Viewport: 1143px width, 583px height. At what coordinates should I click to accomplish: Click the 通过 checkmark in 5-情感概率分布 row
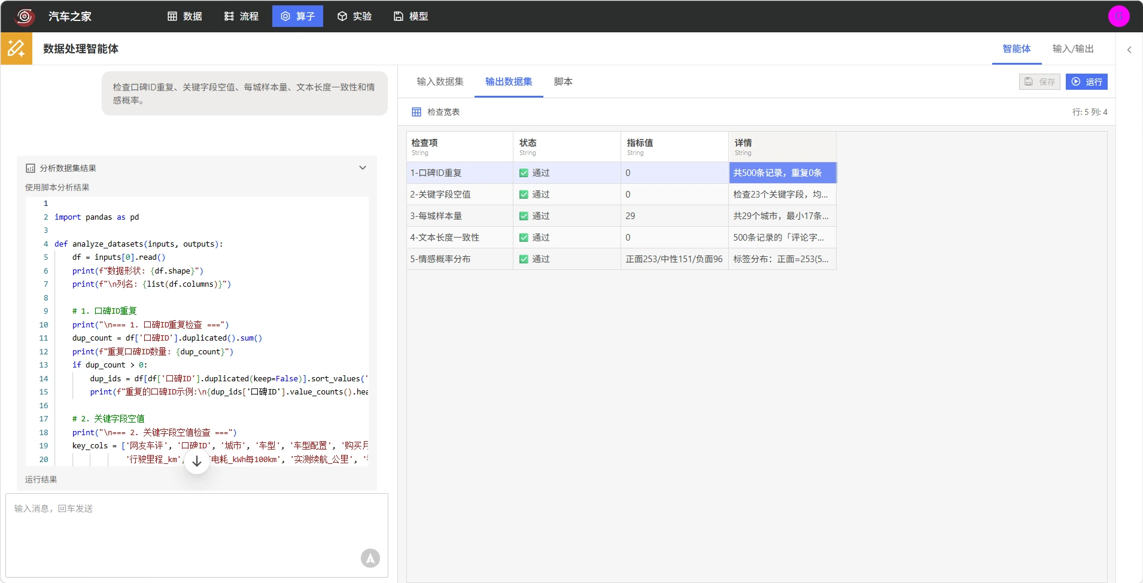pyautogui.click(x=524, y=259)
